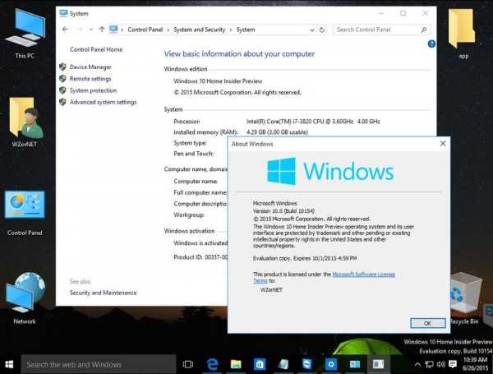
Task: Click the Windows Start button
Action: pyautogui.click(x=9, y=364)
